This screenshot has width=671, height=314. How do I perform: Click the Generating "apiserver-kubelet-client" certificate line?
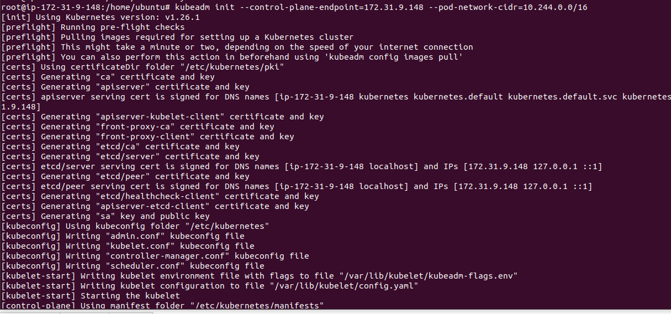pos(162,117)
